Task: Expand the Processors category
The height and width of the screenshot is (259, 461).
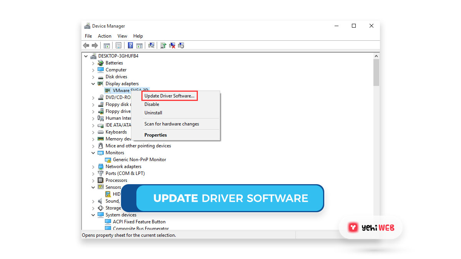Action: [x=93, y=180]
